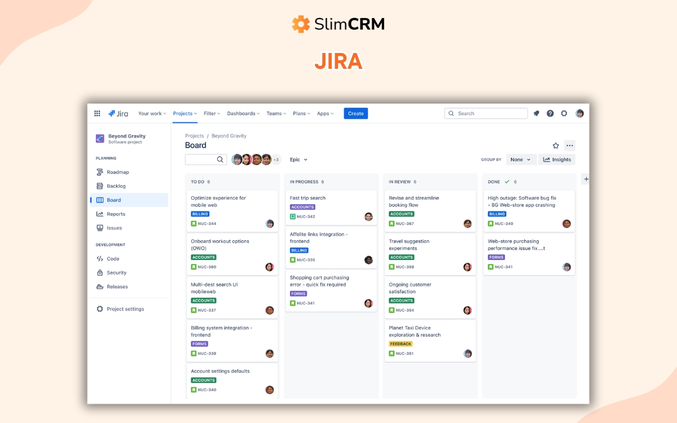Open the Reports page

click(117, 214)
